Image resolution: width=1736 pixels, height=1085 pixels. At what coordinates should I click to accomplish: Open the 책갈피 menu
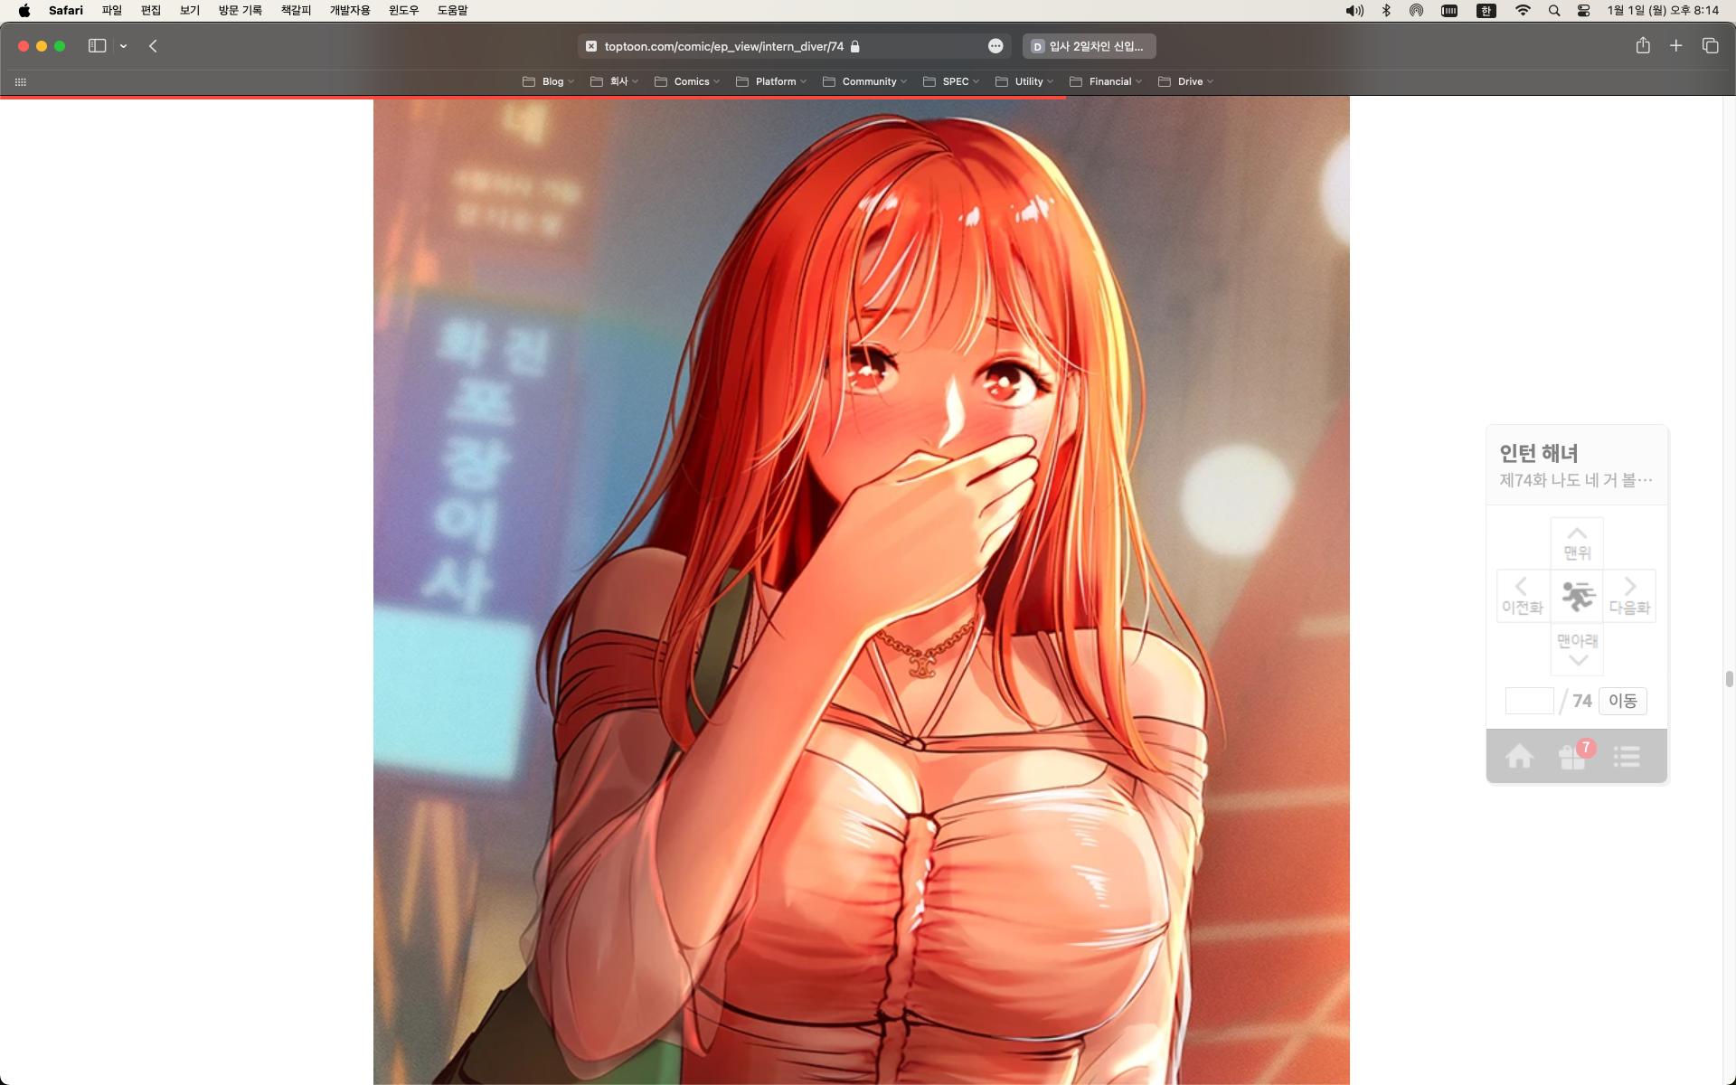[x=296, y=11]
